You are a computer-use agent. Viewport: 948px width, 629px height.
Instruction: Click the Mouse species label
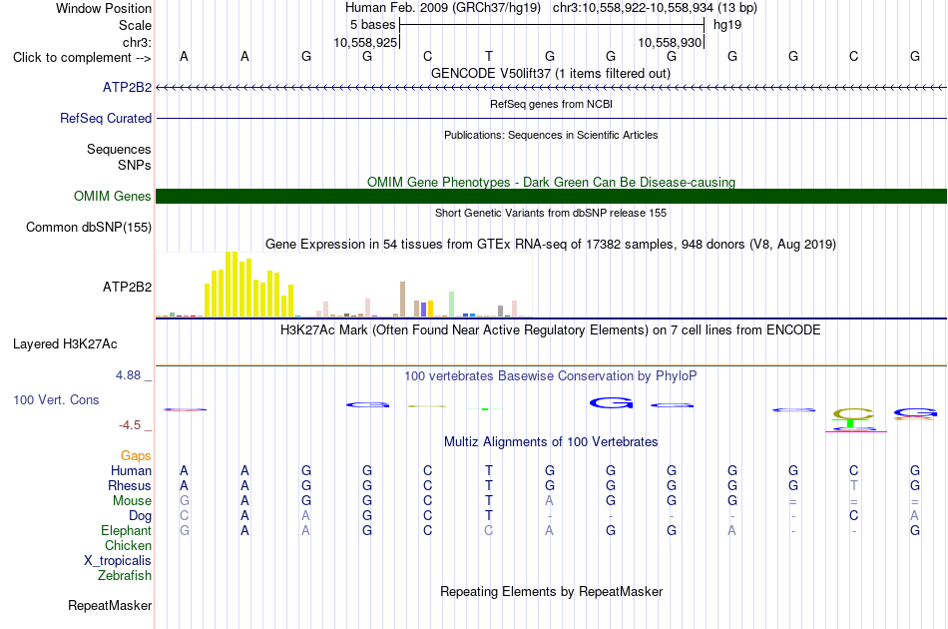tap(132, 501)
